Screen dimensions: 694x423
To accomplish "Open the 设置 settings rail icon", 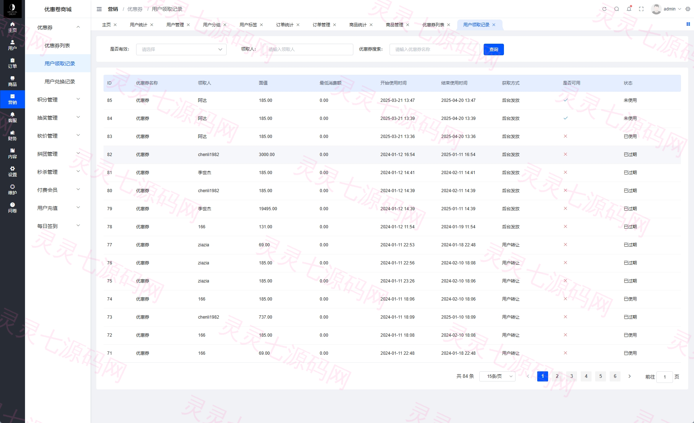I will 12,172.
